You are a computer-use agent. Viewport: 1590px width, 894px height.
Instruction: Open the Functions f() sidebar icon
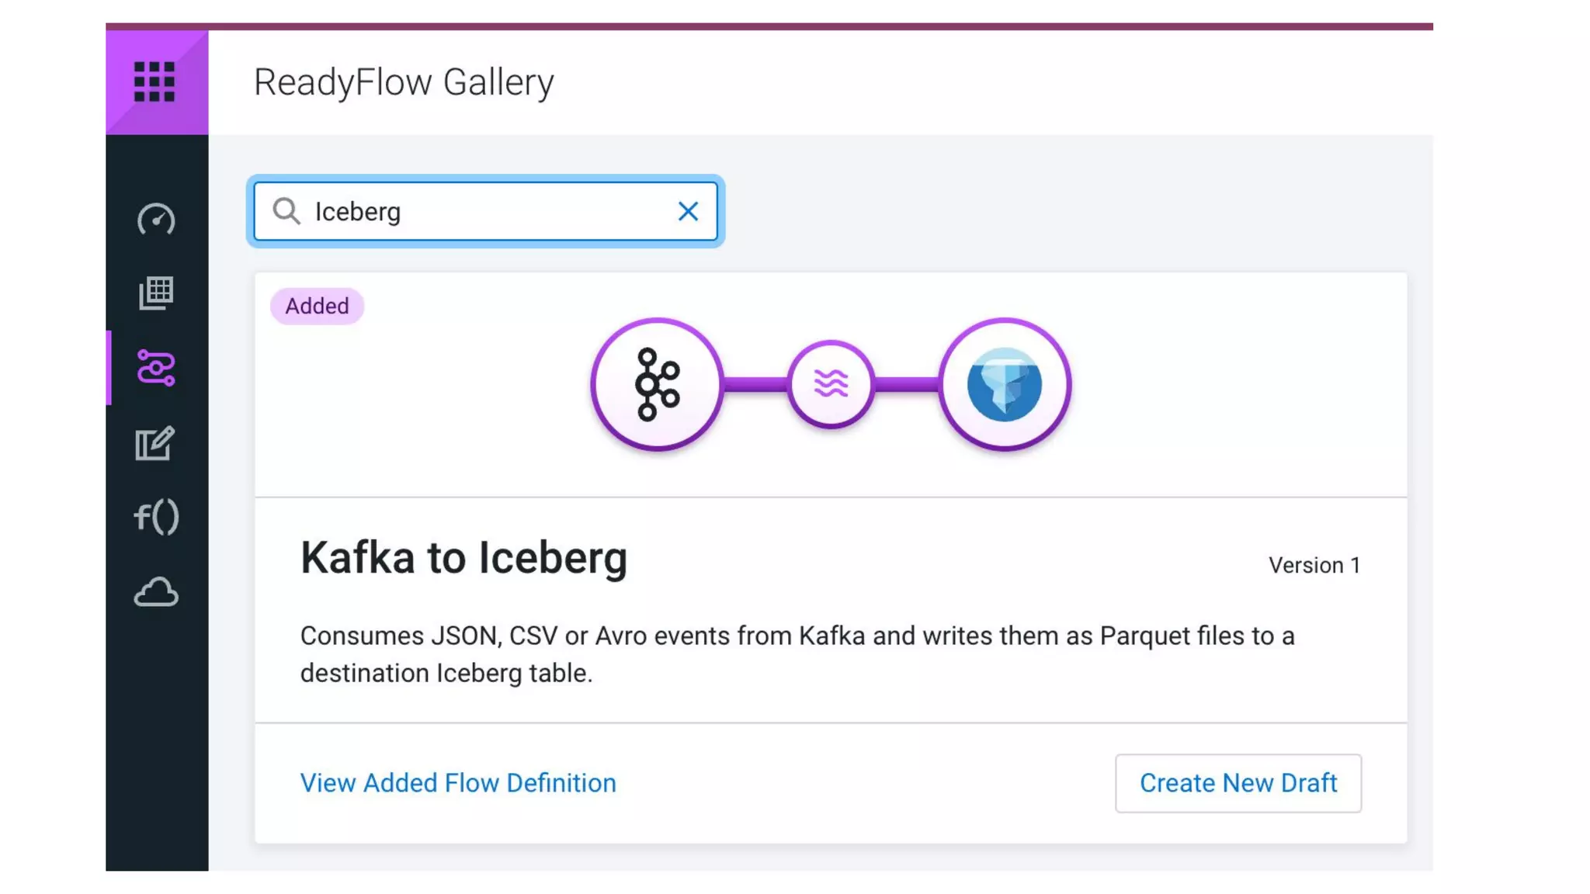click(156, 517)
